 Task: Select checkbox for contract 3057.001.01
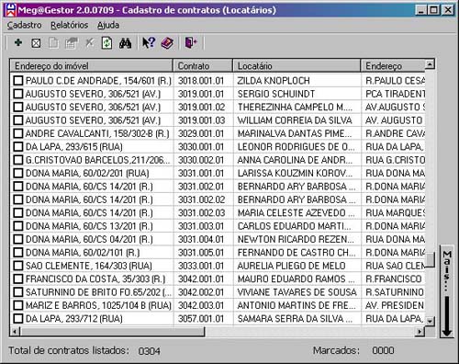(x=18, y=319)
